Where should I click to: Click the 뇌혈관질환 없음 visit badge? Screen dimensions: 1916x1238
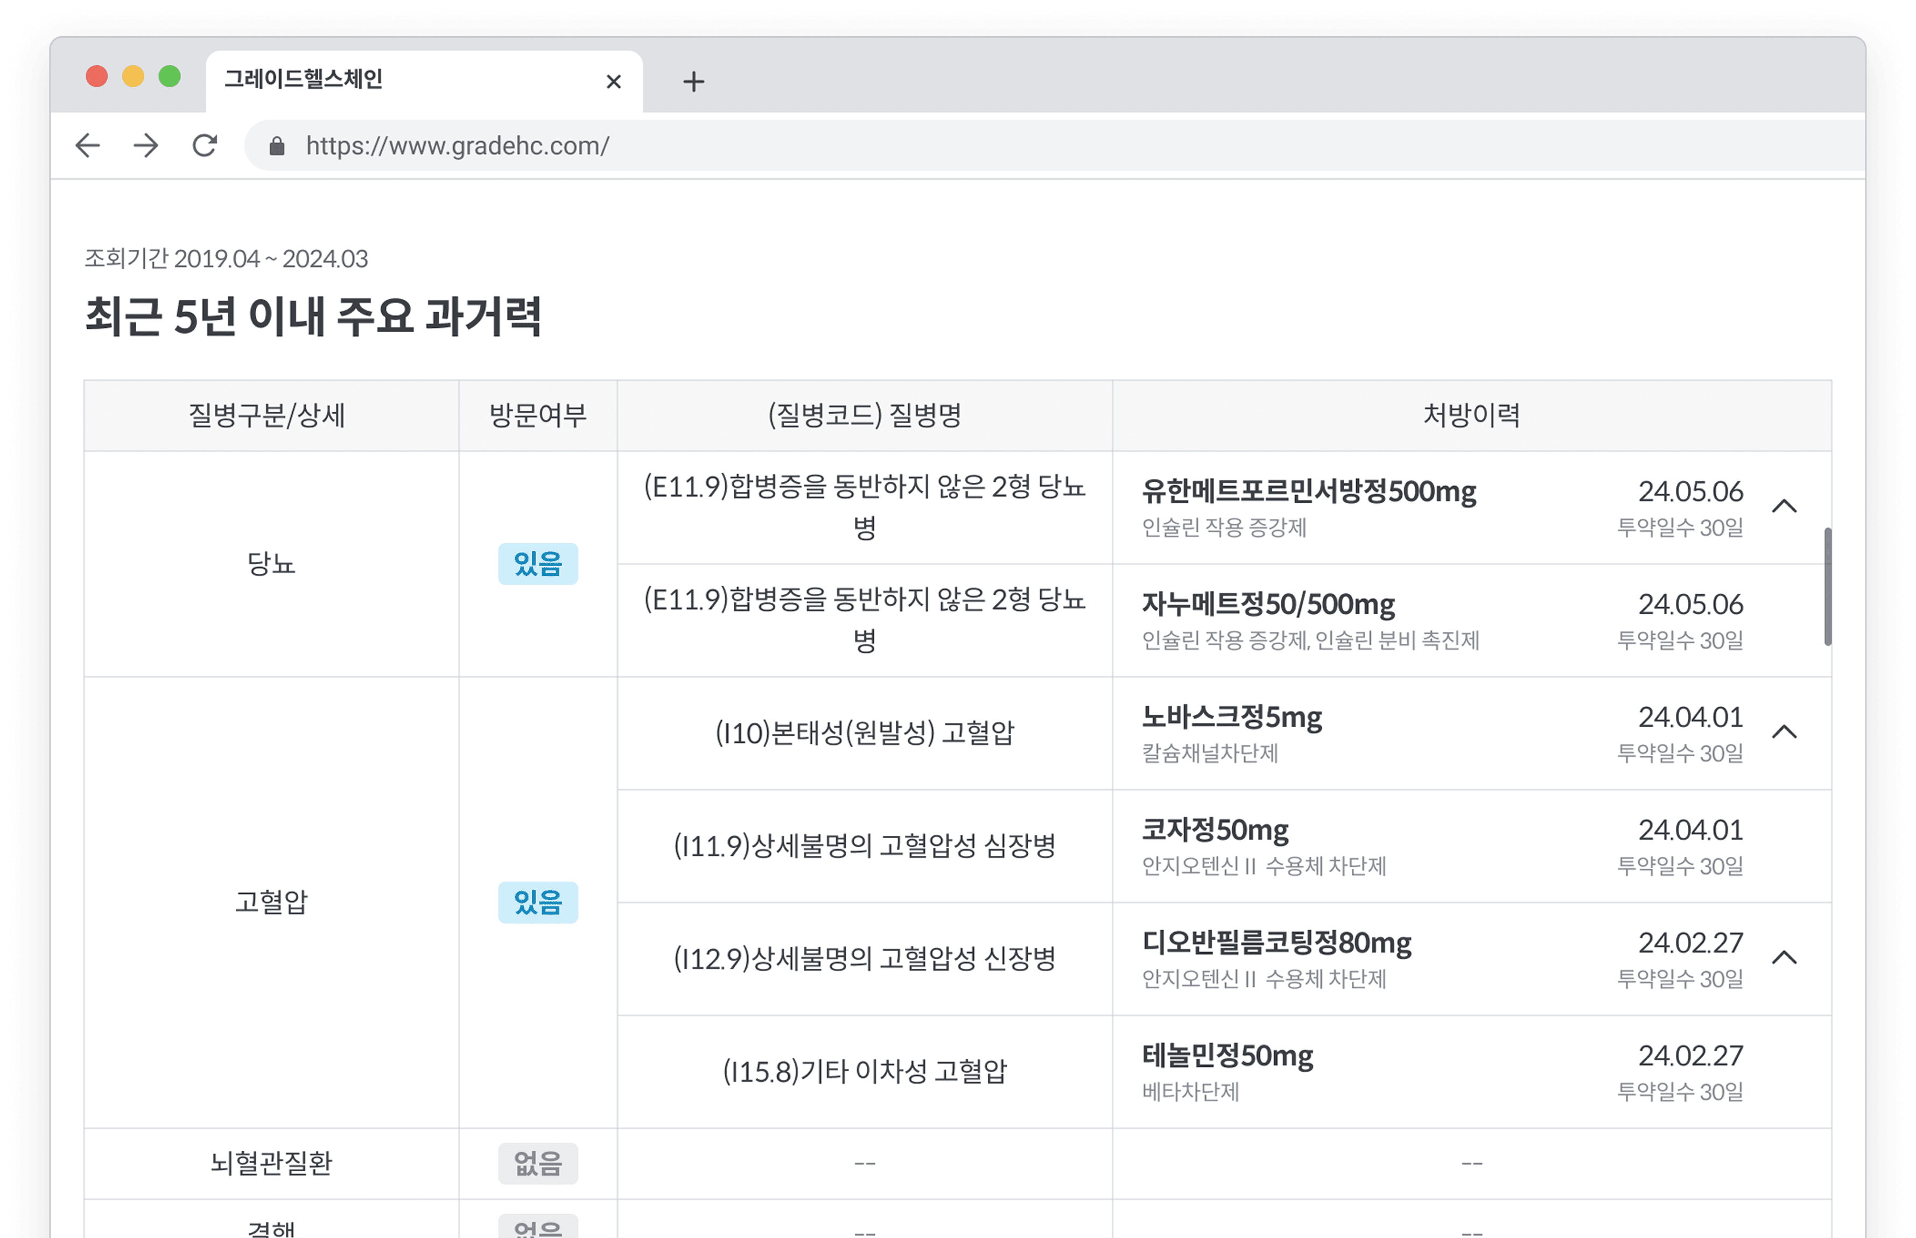pos(538,1163)
